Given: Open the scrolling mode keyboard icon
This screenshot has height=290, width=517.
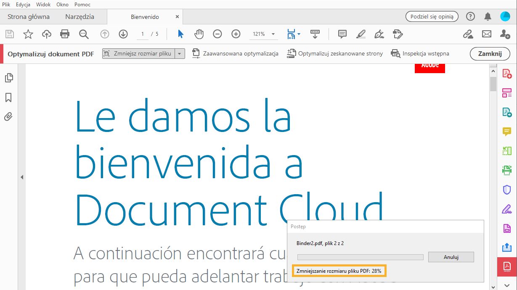Looking at the screenshot, I should (315, 34).
